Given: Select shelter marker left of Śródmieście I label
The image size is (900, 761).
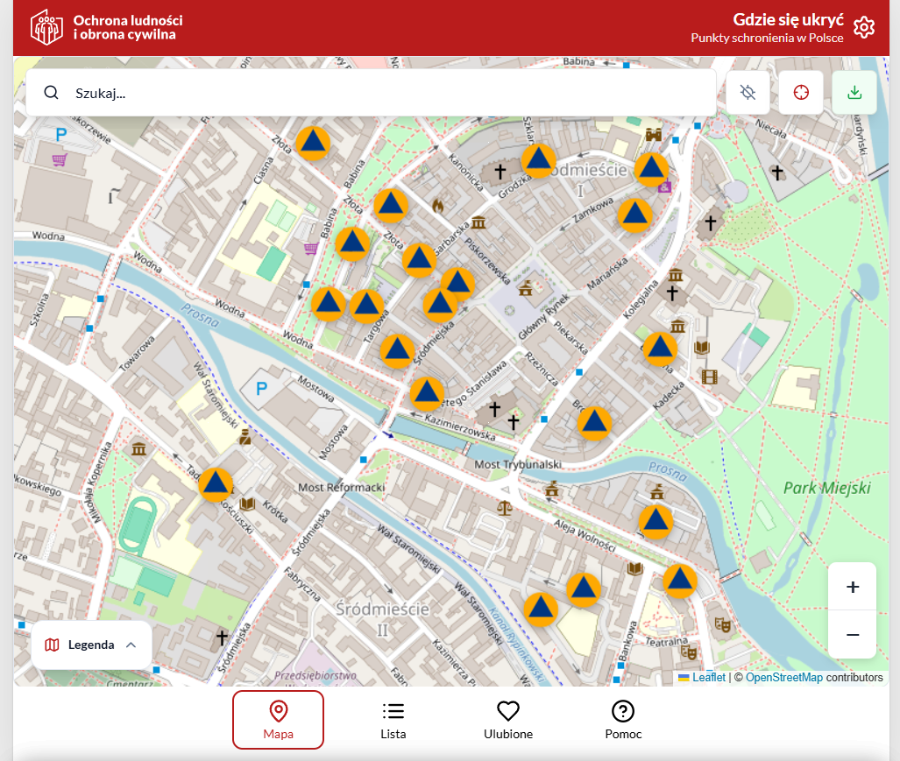Looking at the screenshot, I should pyautogui.click(x=538, y=160).
